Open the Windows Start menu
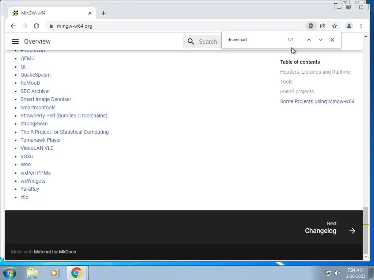The width and height of the screenshot is (374, 280). coord(9,273)
